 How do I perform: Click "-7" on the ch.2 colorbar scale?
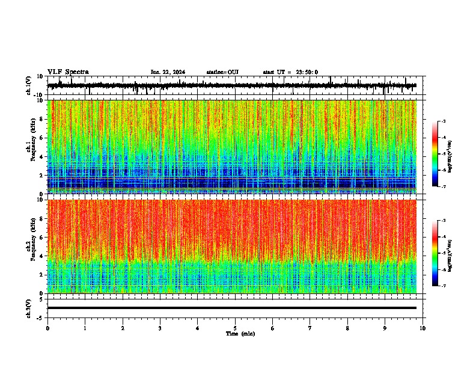coord(443,286)
